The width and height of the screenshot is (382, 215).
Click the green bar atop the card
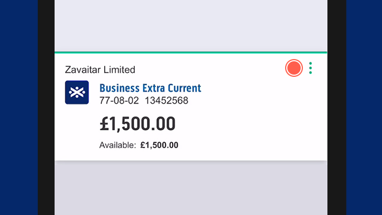point(191,52)
